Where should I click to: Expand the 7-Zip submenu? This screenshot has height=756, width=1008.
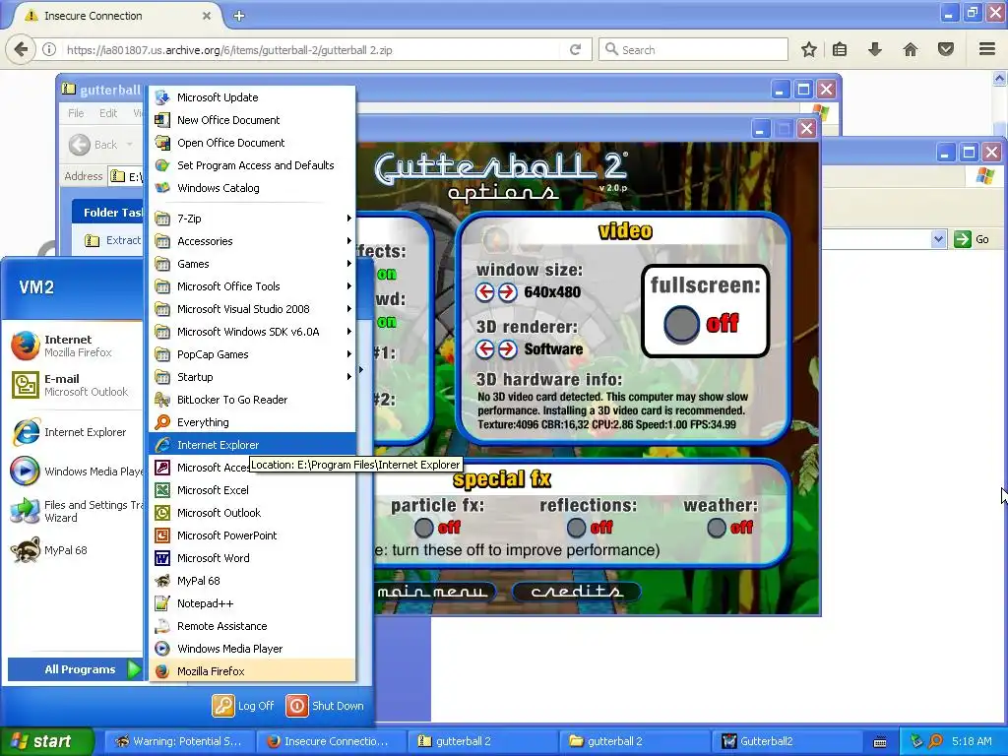[253, 219]
